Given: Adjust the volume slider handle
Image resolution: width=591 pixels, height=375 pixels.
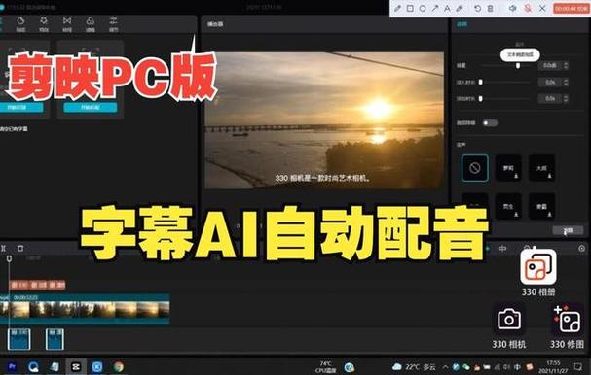Looking at the screenshot, I should [518, 65].
